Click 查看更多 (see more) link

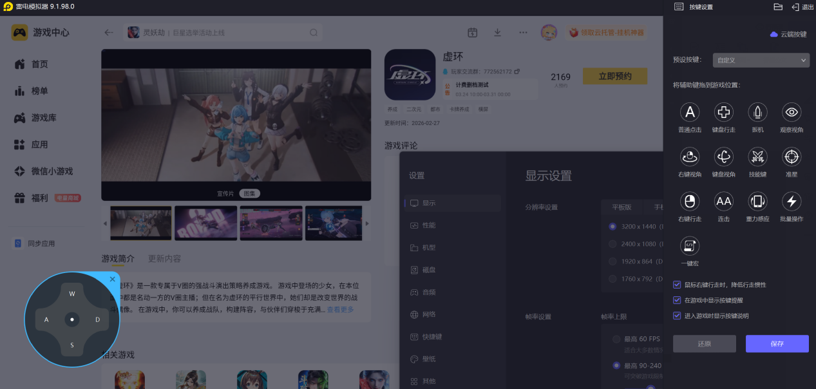340,310
